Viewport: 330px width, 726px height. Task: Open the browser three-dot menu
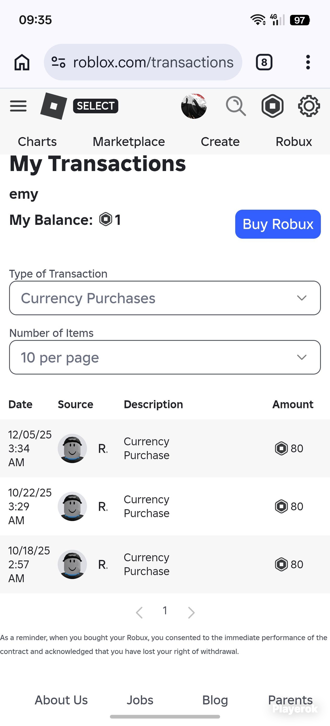tap(308, 62)
